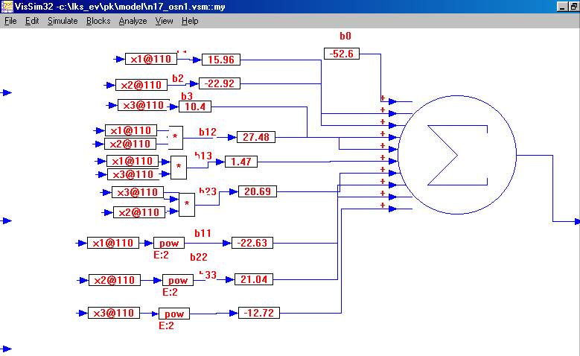This screenshot has width=580, height=356.
Task: Select the multiply block feeding 1.47
Action: (179, 168)
